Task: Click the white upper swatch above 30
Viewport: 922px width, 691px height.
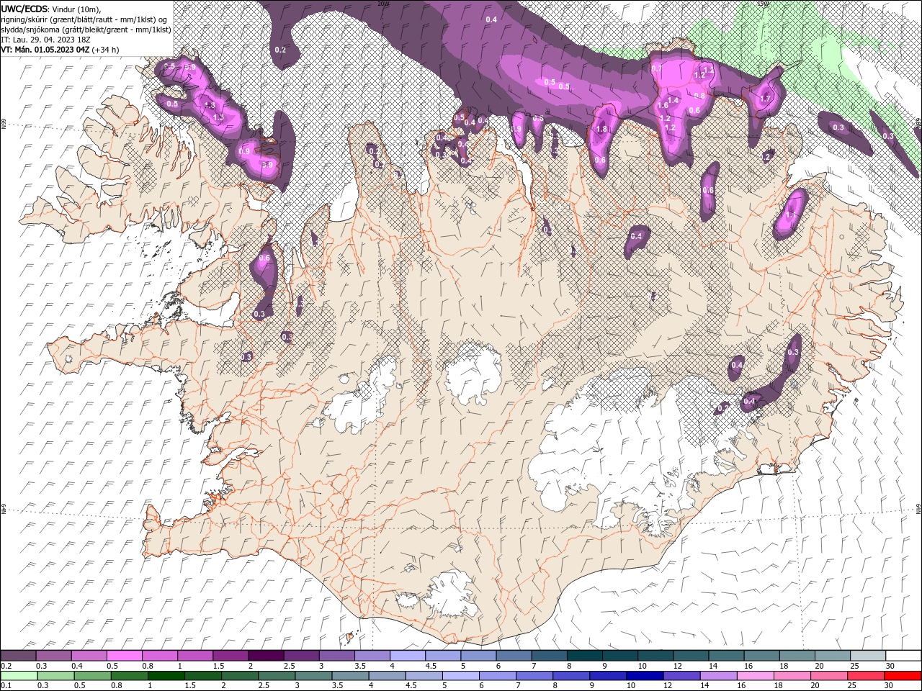Action: coord(903,656)
